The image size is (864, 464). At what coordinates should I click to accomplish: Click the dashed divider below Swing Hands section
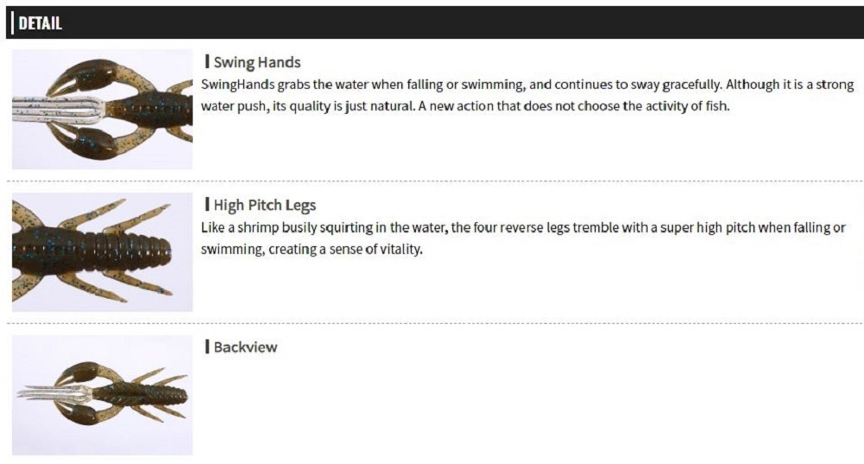432,182
